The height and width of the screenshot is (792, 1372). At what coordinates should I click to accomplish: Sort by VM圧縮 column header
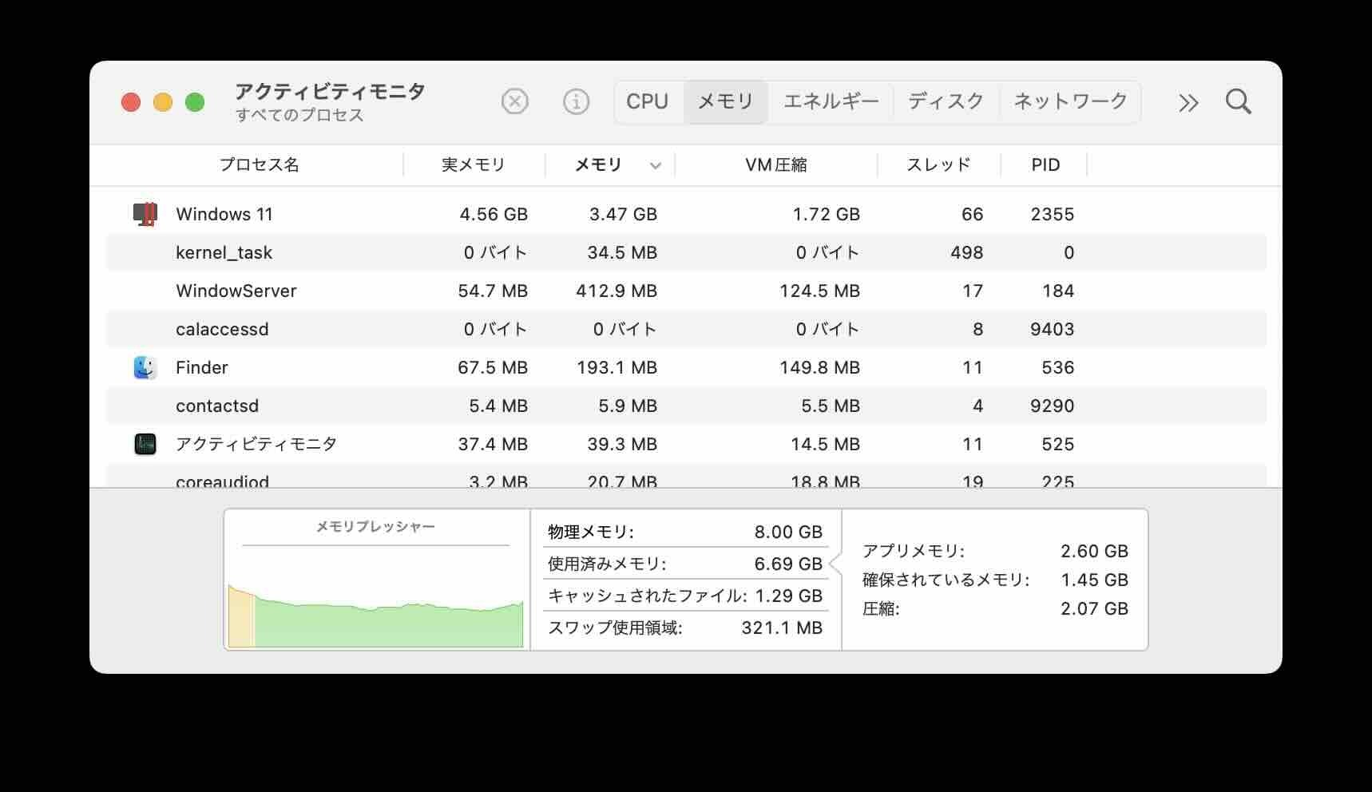(x=775, y=165)
